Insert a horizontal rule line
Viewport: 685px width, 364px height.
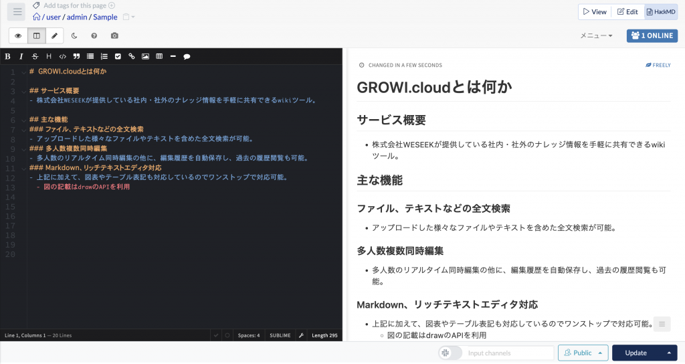tap(173, 56)
